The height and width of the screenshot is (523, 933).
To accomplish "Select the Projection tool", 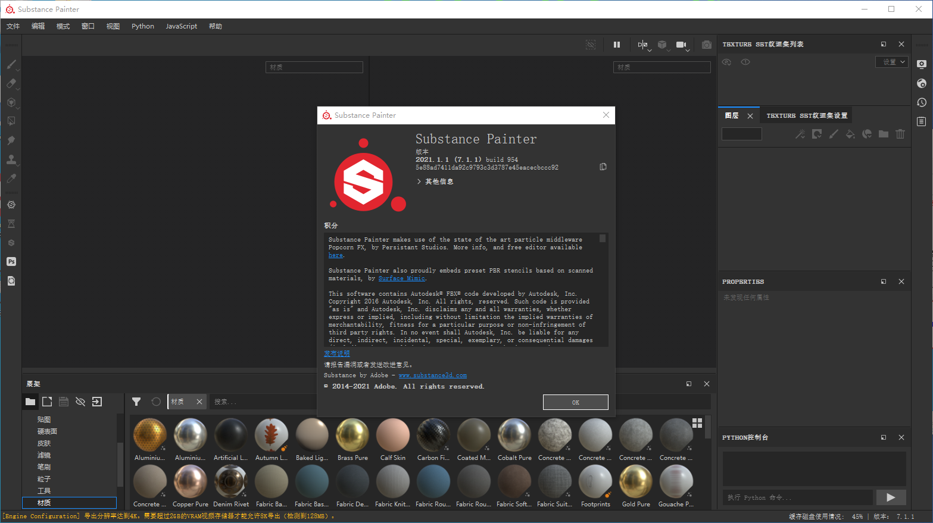I will click(x=12, y=102).
